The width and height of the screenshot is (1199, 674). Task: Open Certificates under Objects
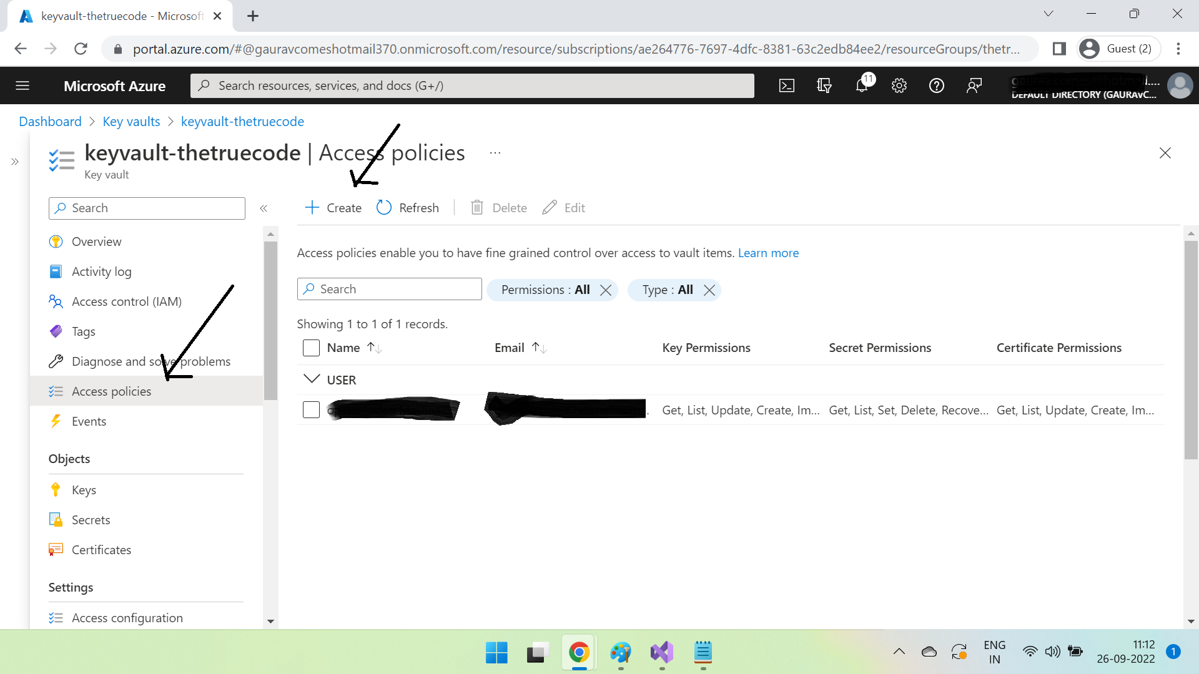[101, 550]
